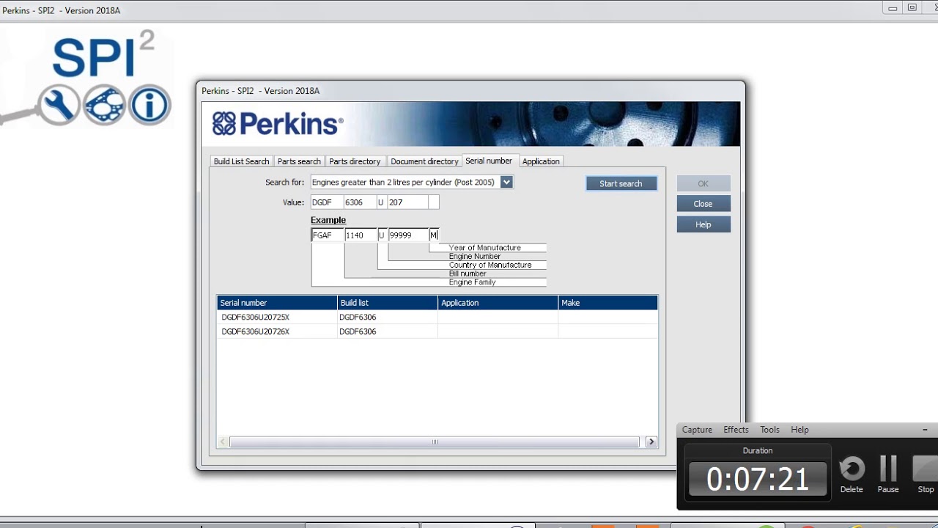Open the Document directory tab
Viewport: 938px width, 528px height.
point(424,161)
